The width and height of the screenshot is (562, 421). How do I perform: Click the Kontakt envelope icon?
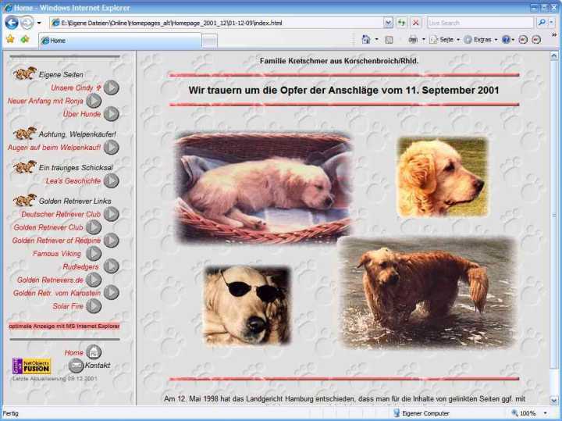[x=76, y=366]
